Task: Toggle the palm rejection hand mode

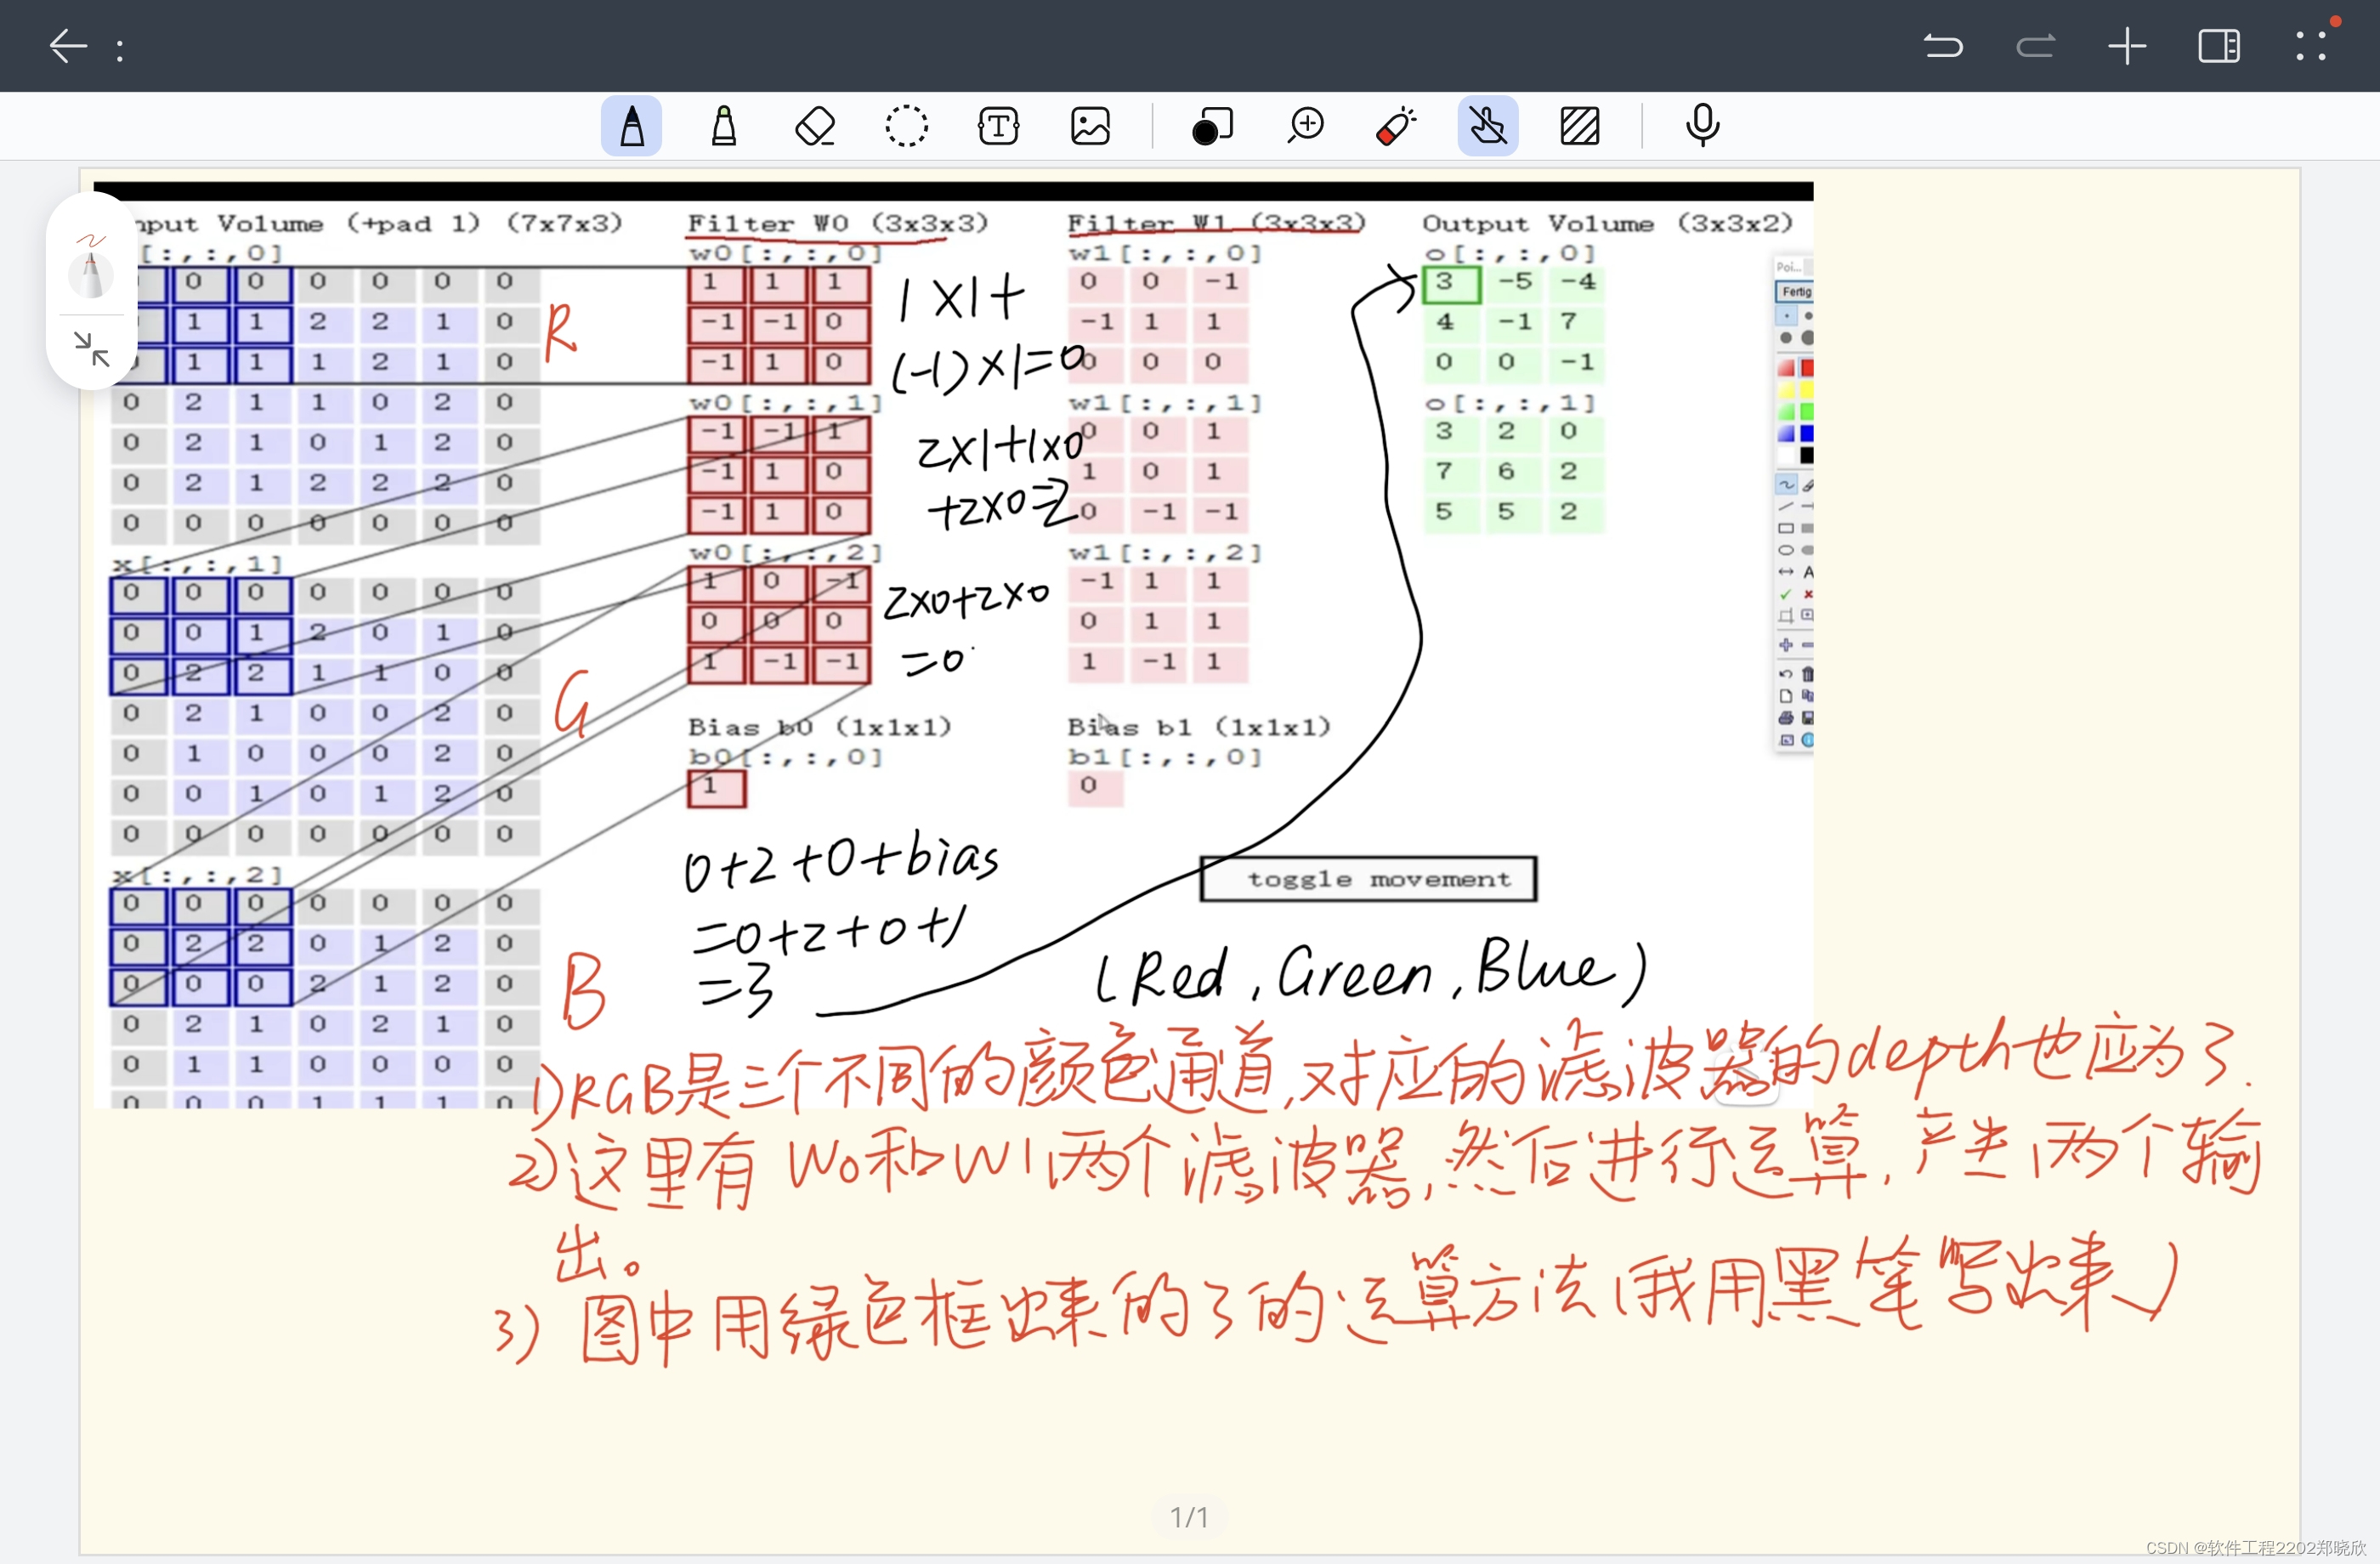Action: [1487, 127]
